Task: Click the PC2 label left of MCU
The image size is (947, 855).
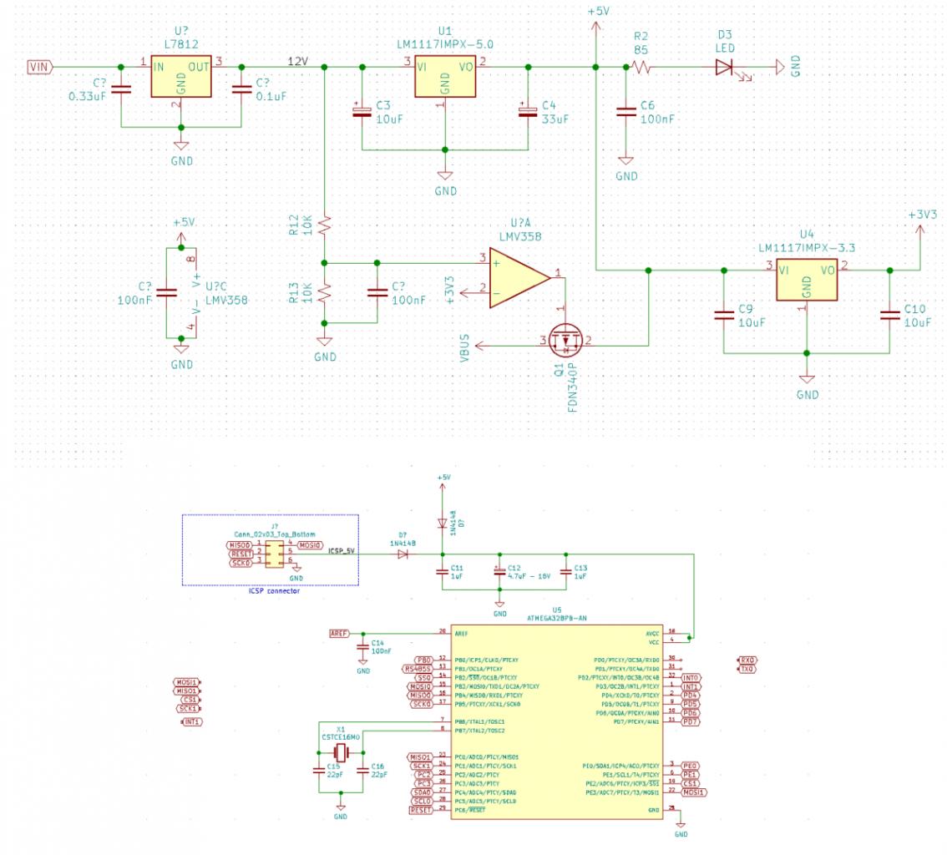Action: pyautogui.click(x=424, y=775)
